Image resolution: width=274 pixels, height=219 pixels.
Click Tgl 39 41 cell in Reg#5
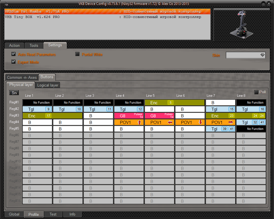pyautogui.click(x=221, y=129)
